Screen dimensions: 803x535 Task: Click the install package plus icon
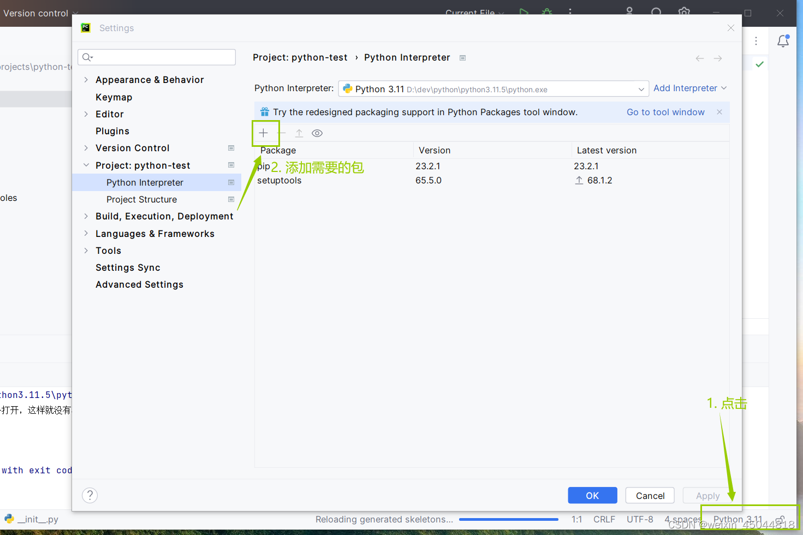(x=263, y=133)
